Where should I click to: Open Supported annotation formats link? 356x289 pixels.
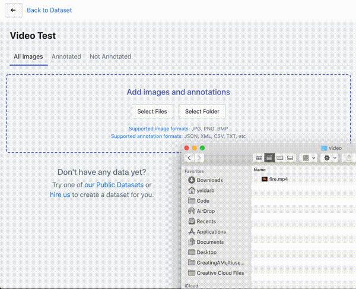[147, 136]
